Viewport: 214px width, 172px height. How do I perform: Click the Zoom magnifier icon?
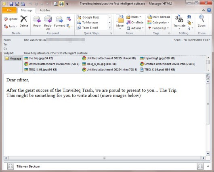(x=201, y=19)
